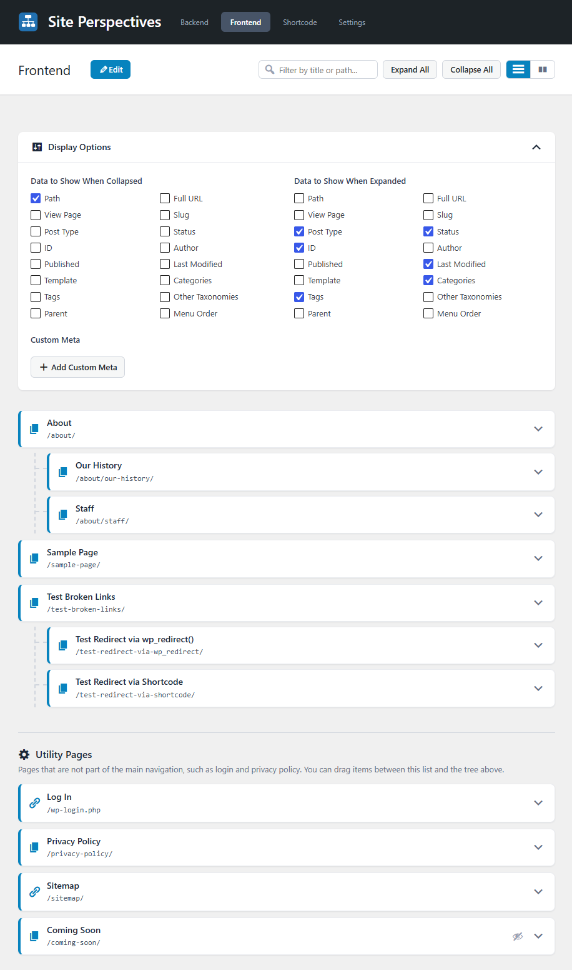Expand the Privacy Policy row
The image size is (572, 970).
point(538,847)
